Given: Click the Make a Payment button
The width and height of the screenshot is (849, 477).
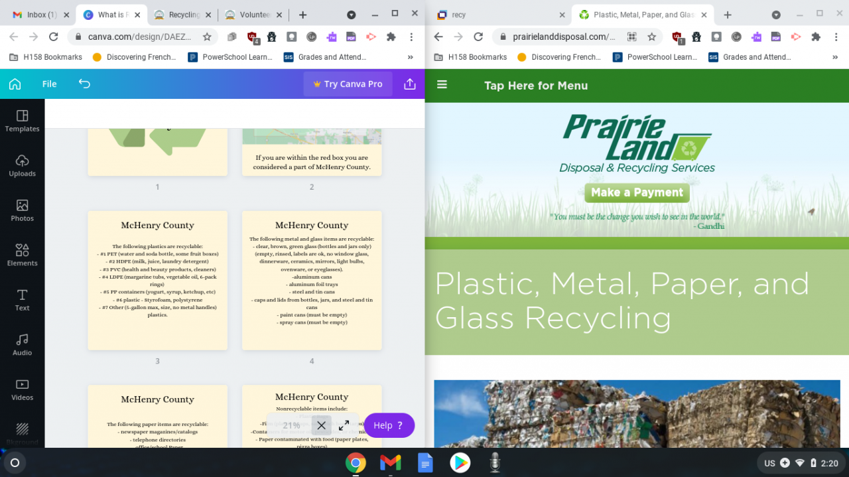Looking at the screenshot, I should click(637, 192).
